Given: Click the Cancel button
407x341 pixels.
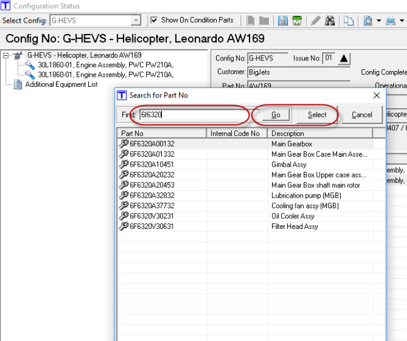Looking at the screenshot, I should [362, 115].
